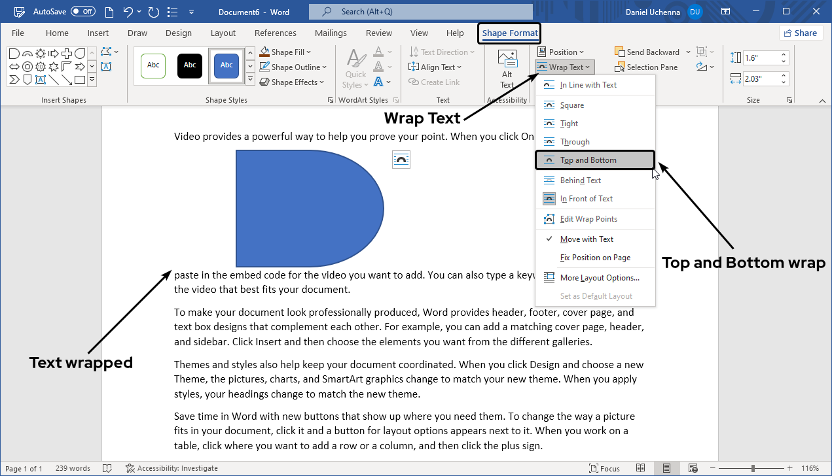Open the Shape Fill options
The width and height of the screenshot is (832, 476).
(285, 52)
